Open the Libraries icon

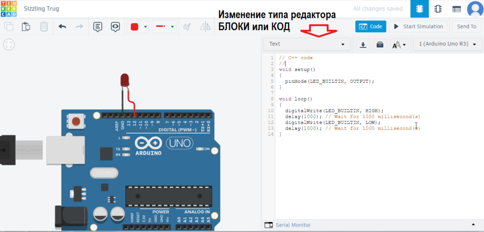380,44
